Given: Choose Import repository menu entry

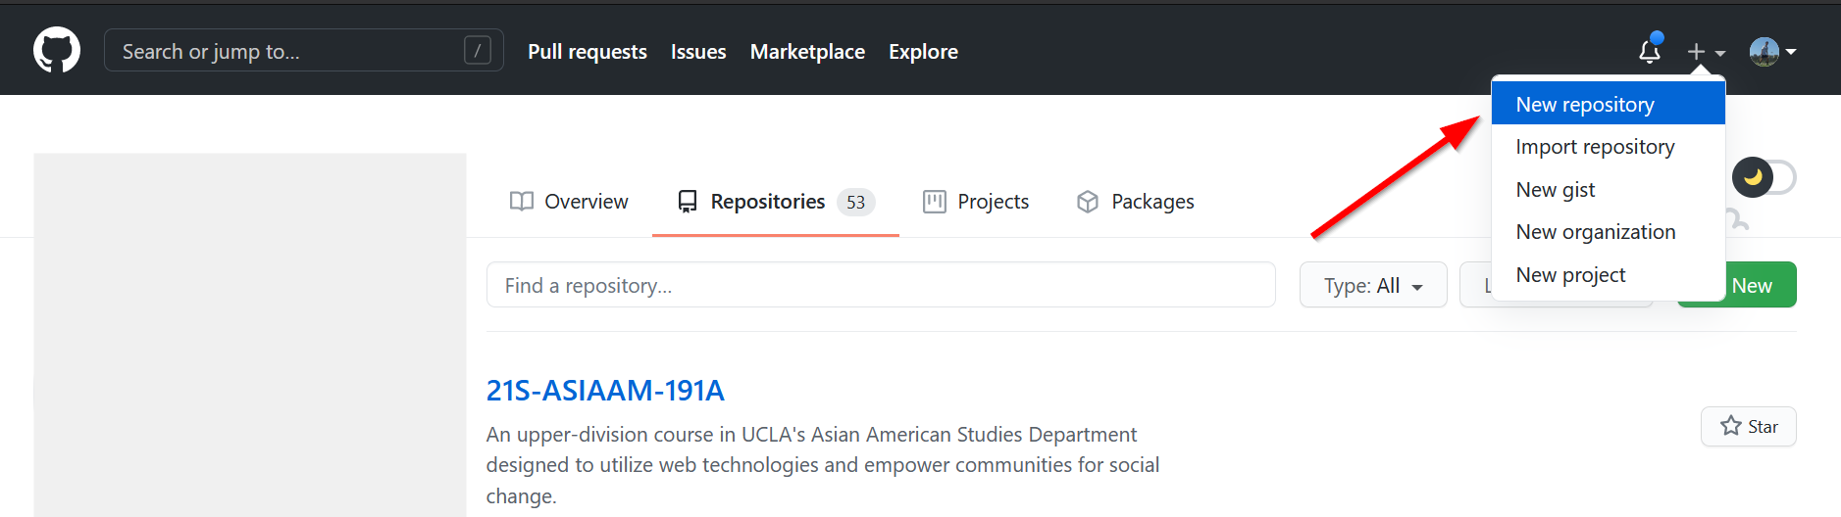Looking at the screenshot, I should coord(1594,147).
